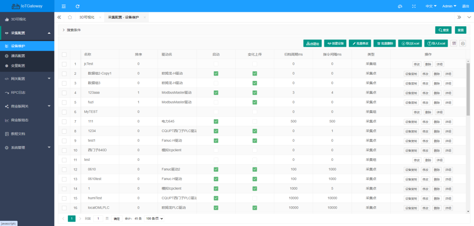This screenshot has width=474, height=226.
Task: Select row checkbox for 123aaa
Action: 64,93
